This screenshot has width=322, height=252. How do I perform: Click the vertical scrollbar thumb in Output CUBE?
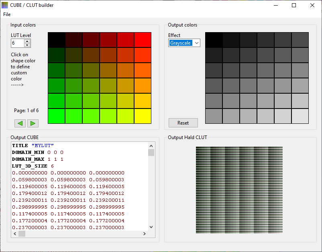click(x=151, y=152)
